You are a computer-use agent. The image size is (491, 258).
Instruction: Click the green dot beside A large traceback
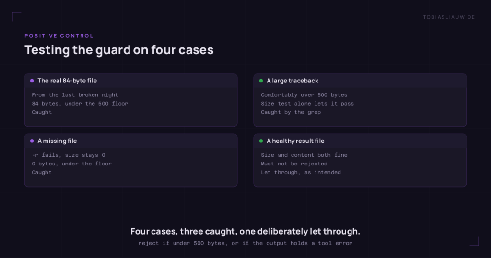click(261, 81)
